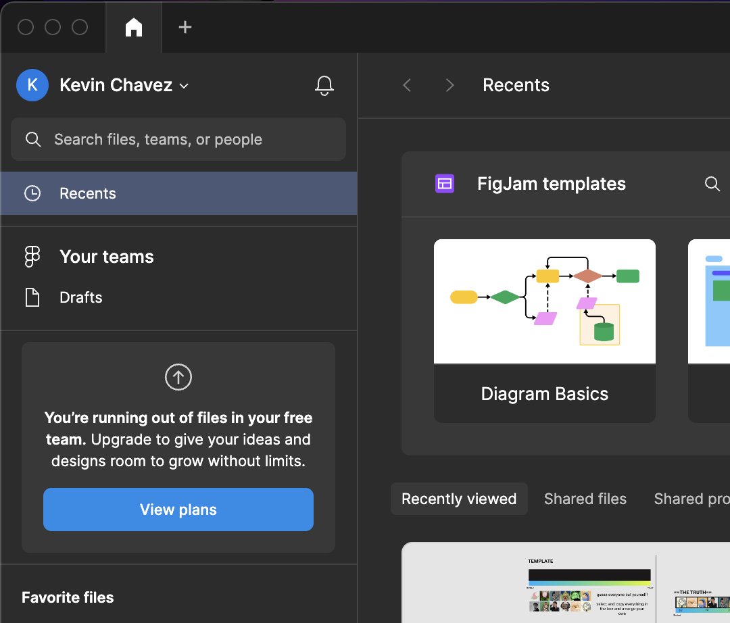Click the Diagram Basics label
This screenshot has height=623, width=730.
pos(545,394)
